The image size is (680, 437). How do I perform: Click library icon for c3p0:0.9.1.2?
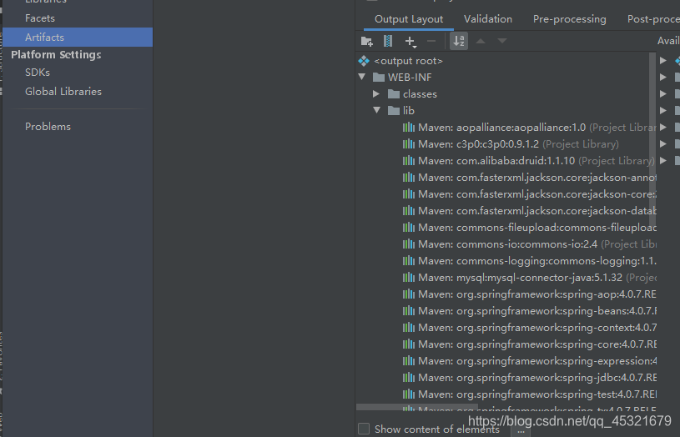click(409, 144)
